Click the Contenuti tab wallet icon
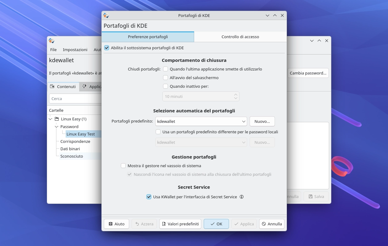 (52, 87)
